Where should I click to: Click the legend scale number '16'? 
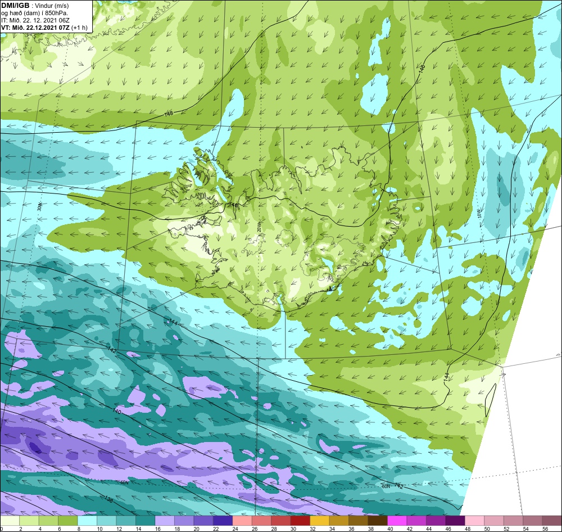click(157, 529)
